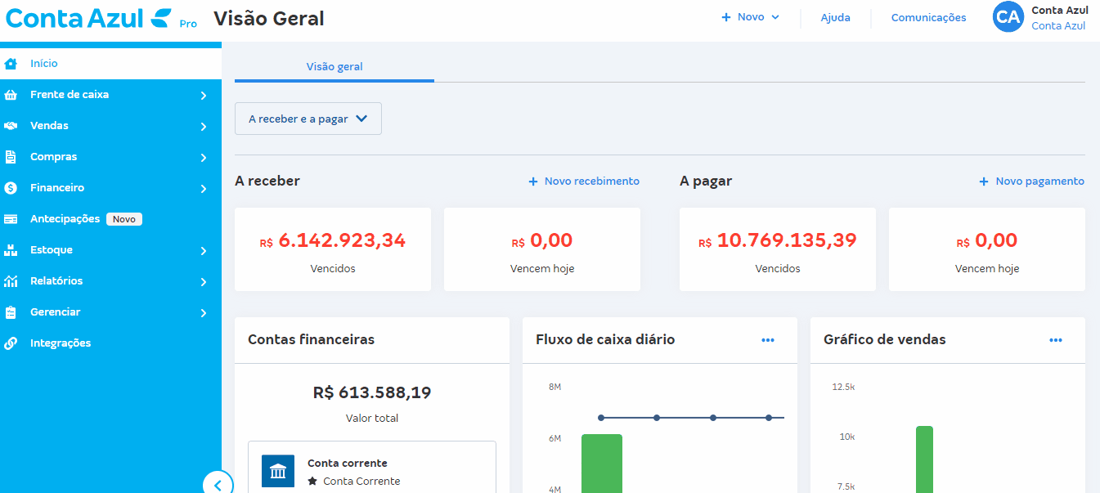
Task: Select the Integrações link icon
Action: 10,343
